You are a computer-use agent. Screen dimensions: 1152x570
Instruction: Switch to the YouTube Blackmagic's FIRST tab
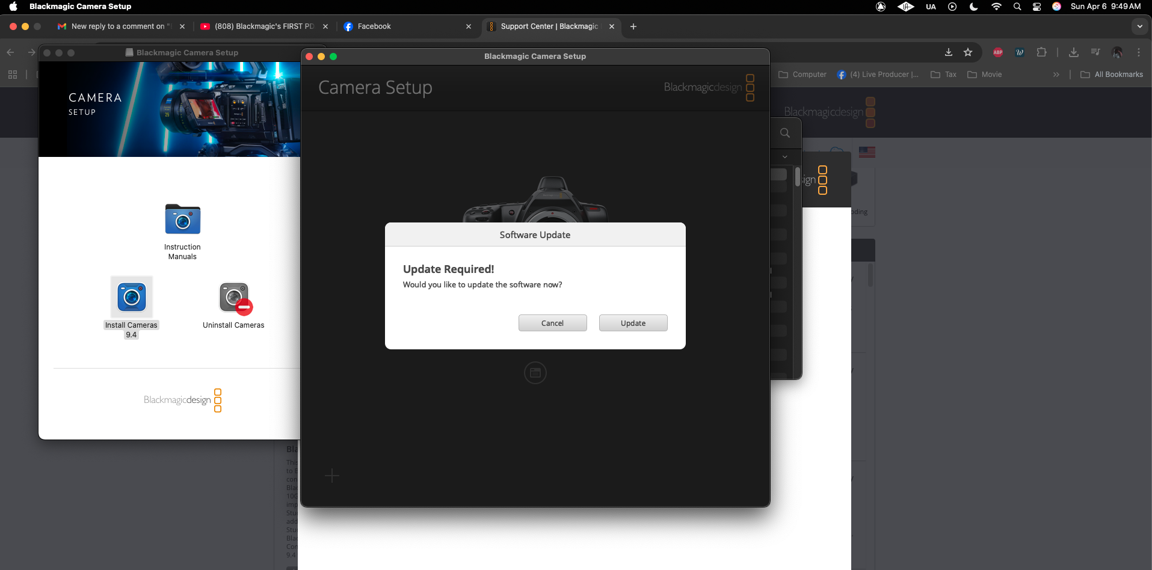coord(265,26)
